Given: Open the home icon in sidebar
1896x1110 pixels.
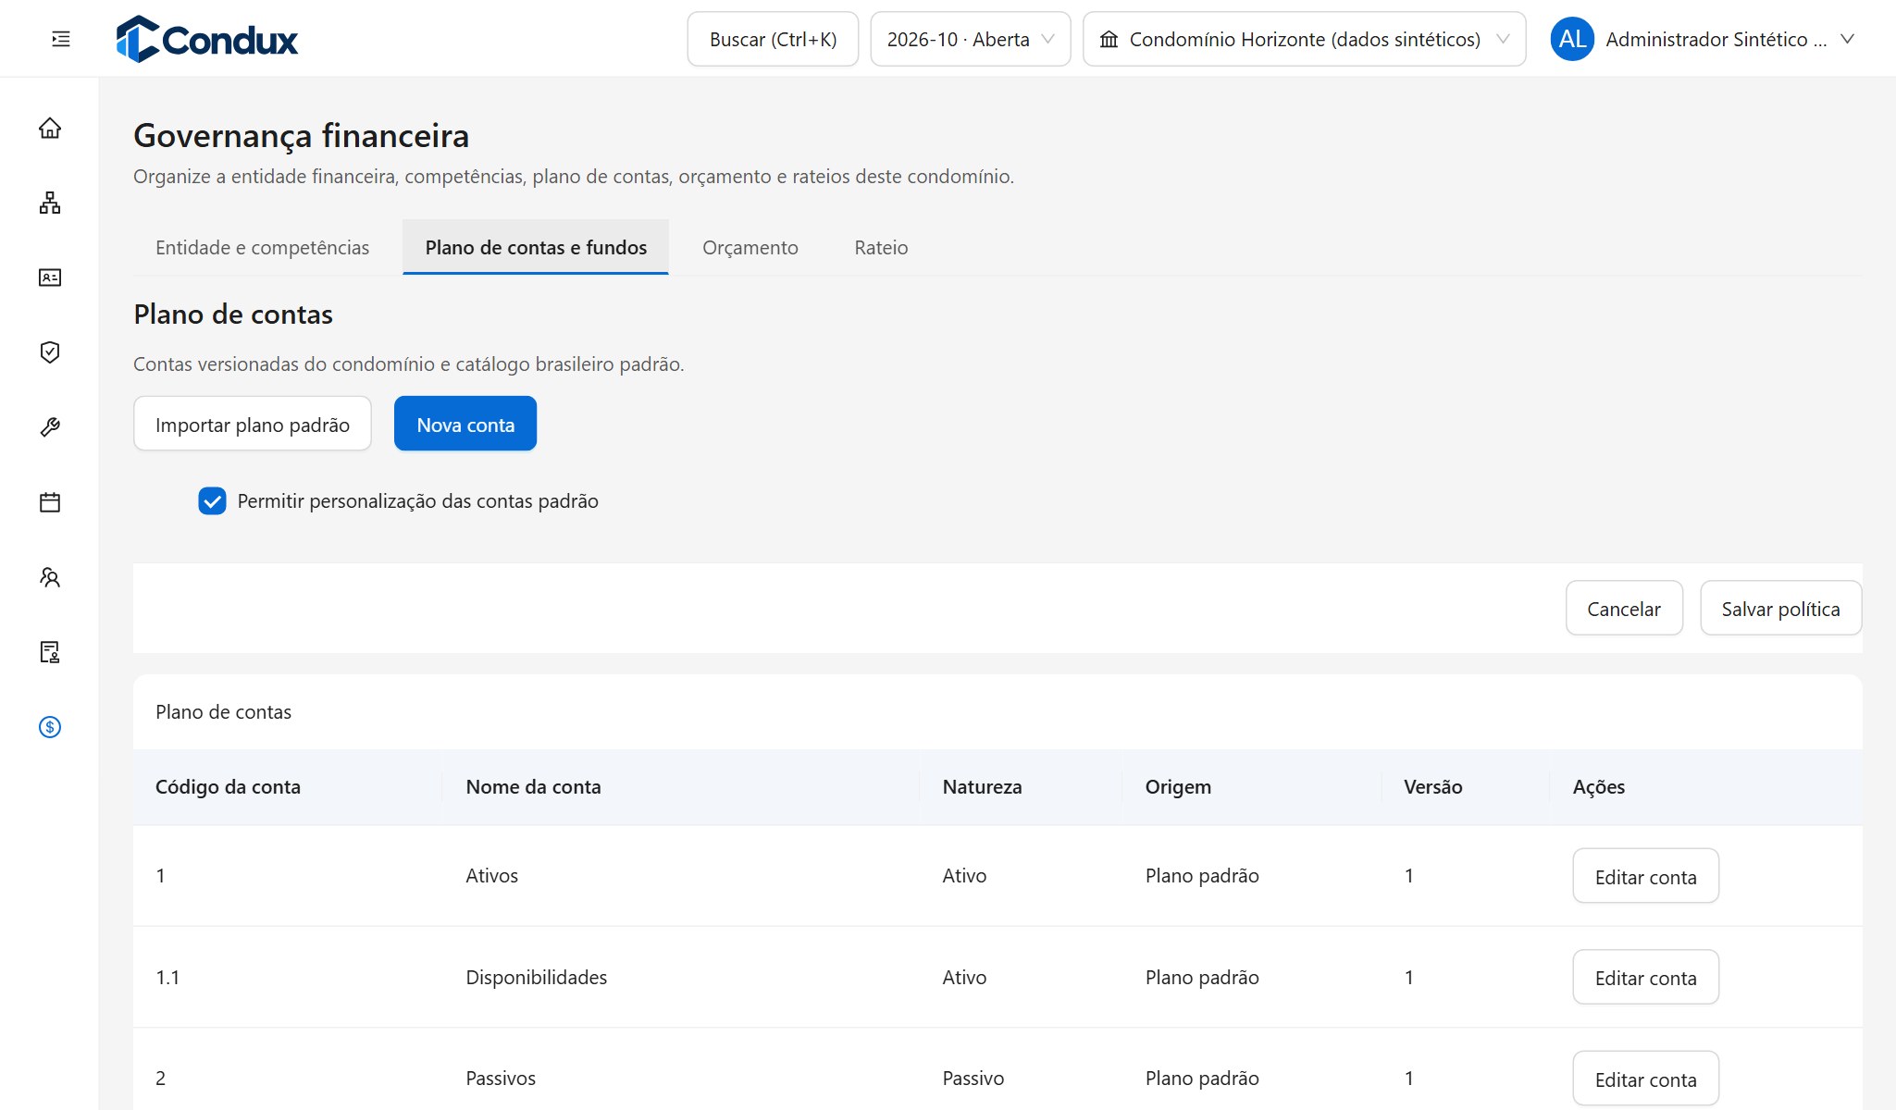Looking at the screenshot, I should click(50, 128).
